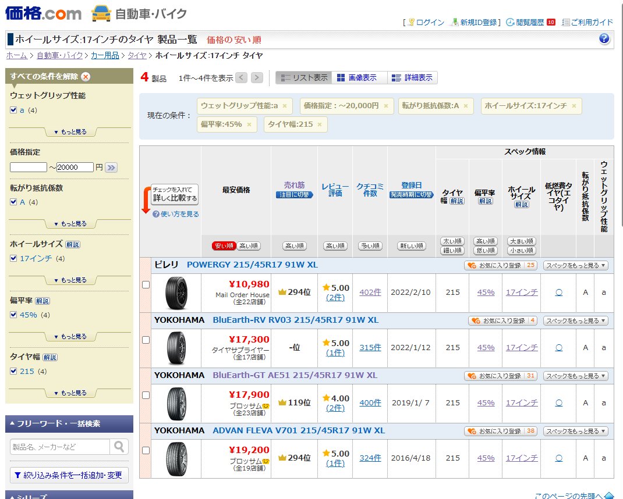Sort tire width by 太い順

pyautogui.click(x=452, y=241)
